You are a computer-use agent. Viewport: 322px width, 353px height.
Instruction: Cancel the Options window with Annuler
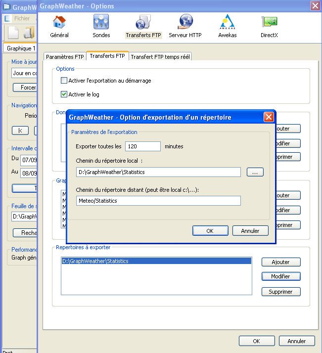tap(297, 341)
